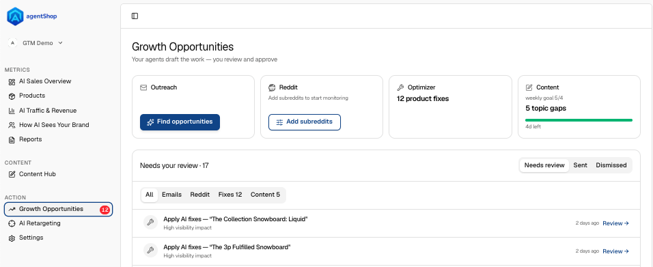Switch to Dismissed filter

coord(611,165)
